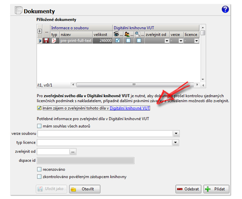This screenshot has height=199, width=242.
Task: Click the 'licence' column header
Action: tap(191, 35)
